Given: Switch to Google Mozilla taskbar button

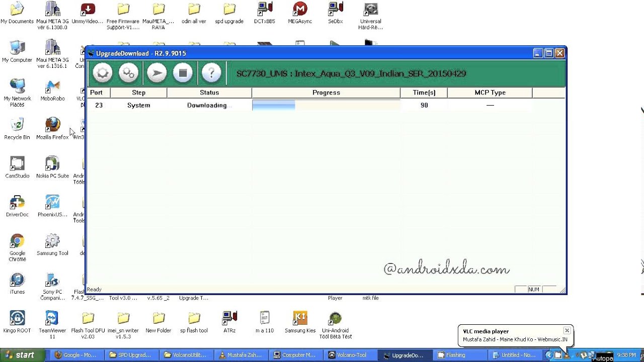Looking at the screenshot, I should (x=75, y=355).
